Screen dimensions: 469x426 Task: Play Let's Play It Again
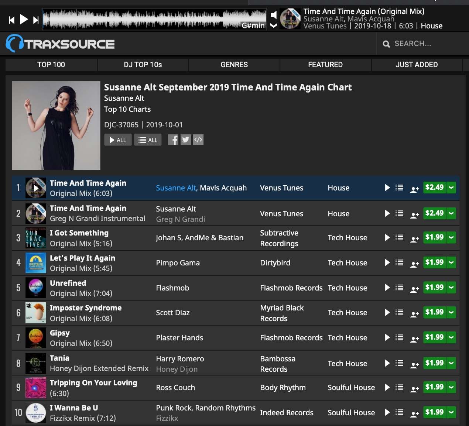coord(387,262)
